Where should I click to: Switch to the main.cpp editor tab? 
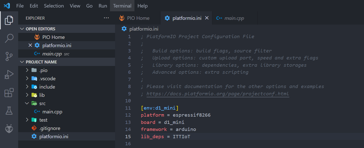[234, 18]
